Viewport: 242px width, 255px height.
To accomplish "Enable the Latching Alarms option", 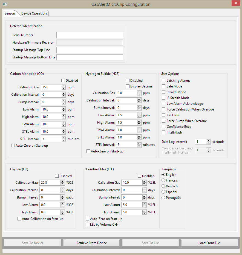I will tap(164, 81).
